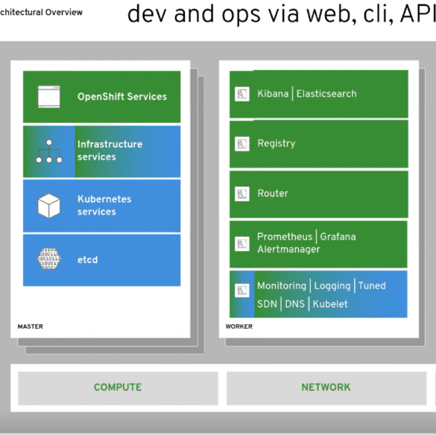Image resolution: width=436 pixels, height=436 pixels.
Task: Click the icon beside Prometheus Grafana Alertmanager
Action: click(x=242, y=244)
